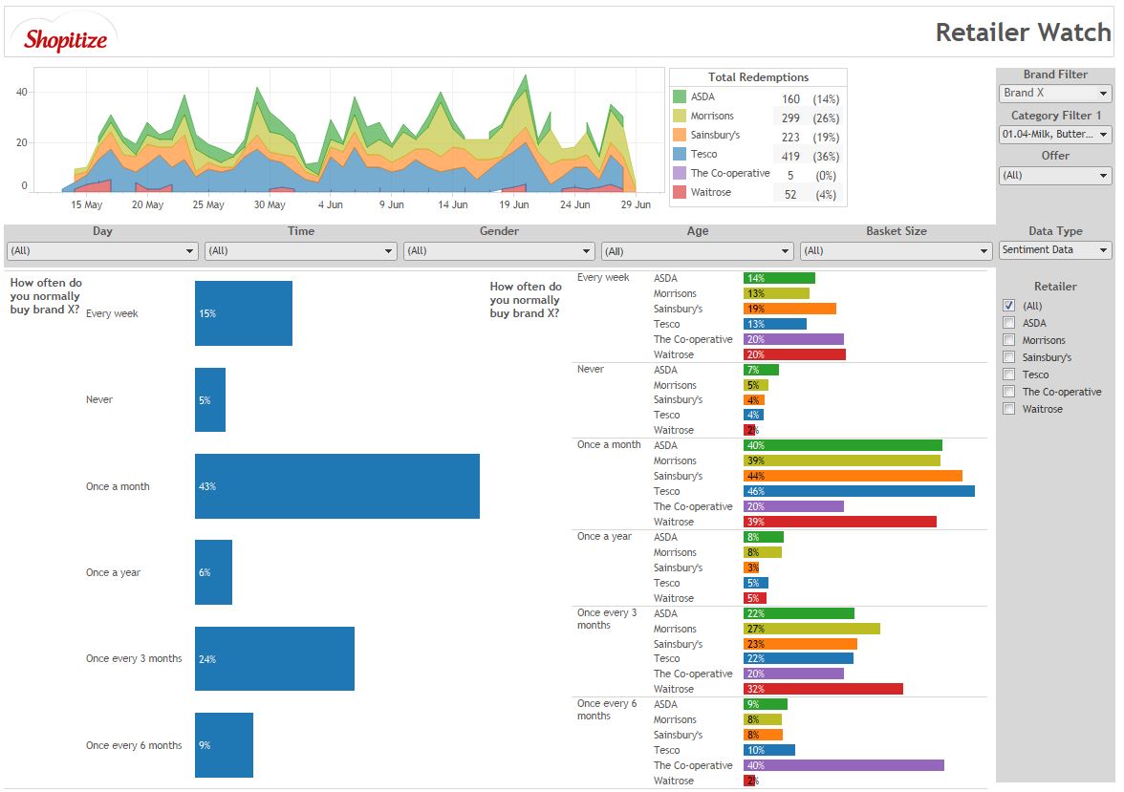Click Sainsbury's total redemptions value 223
Viewport: 1124px width, 792px height.
point(790,137)
